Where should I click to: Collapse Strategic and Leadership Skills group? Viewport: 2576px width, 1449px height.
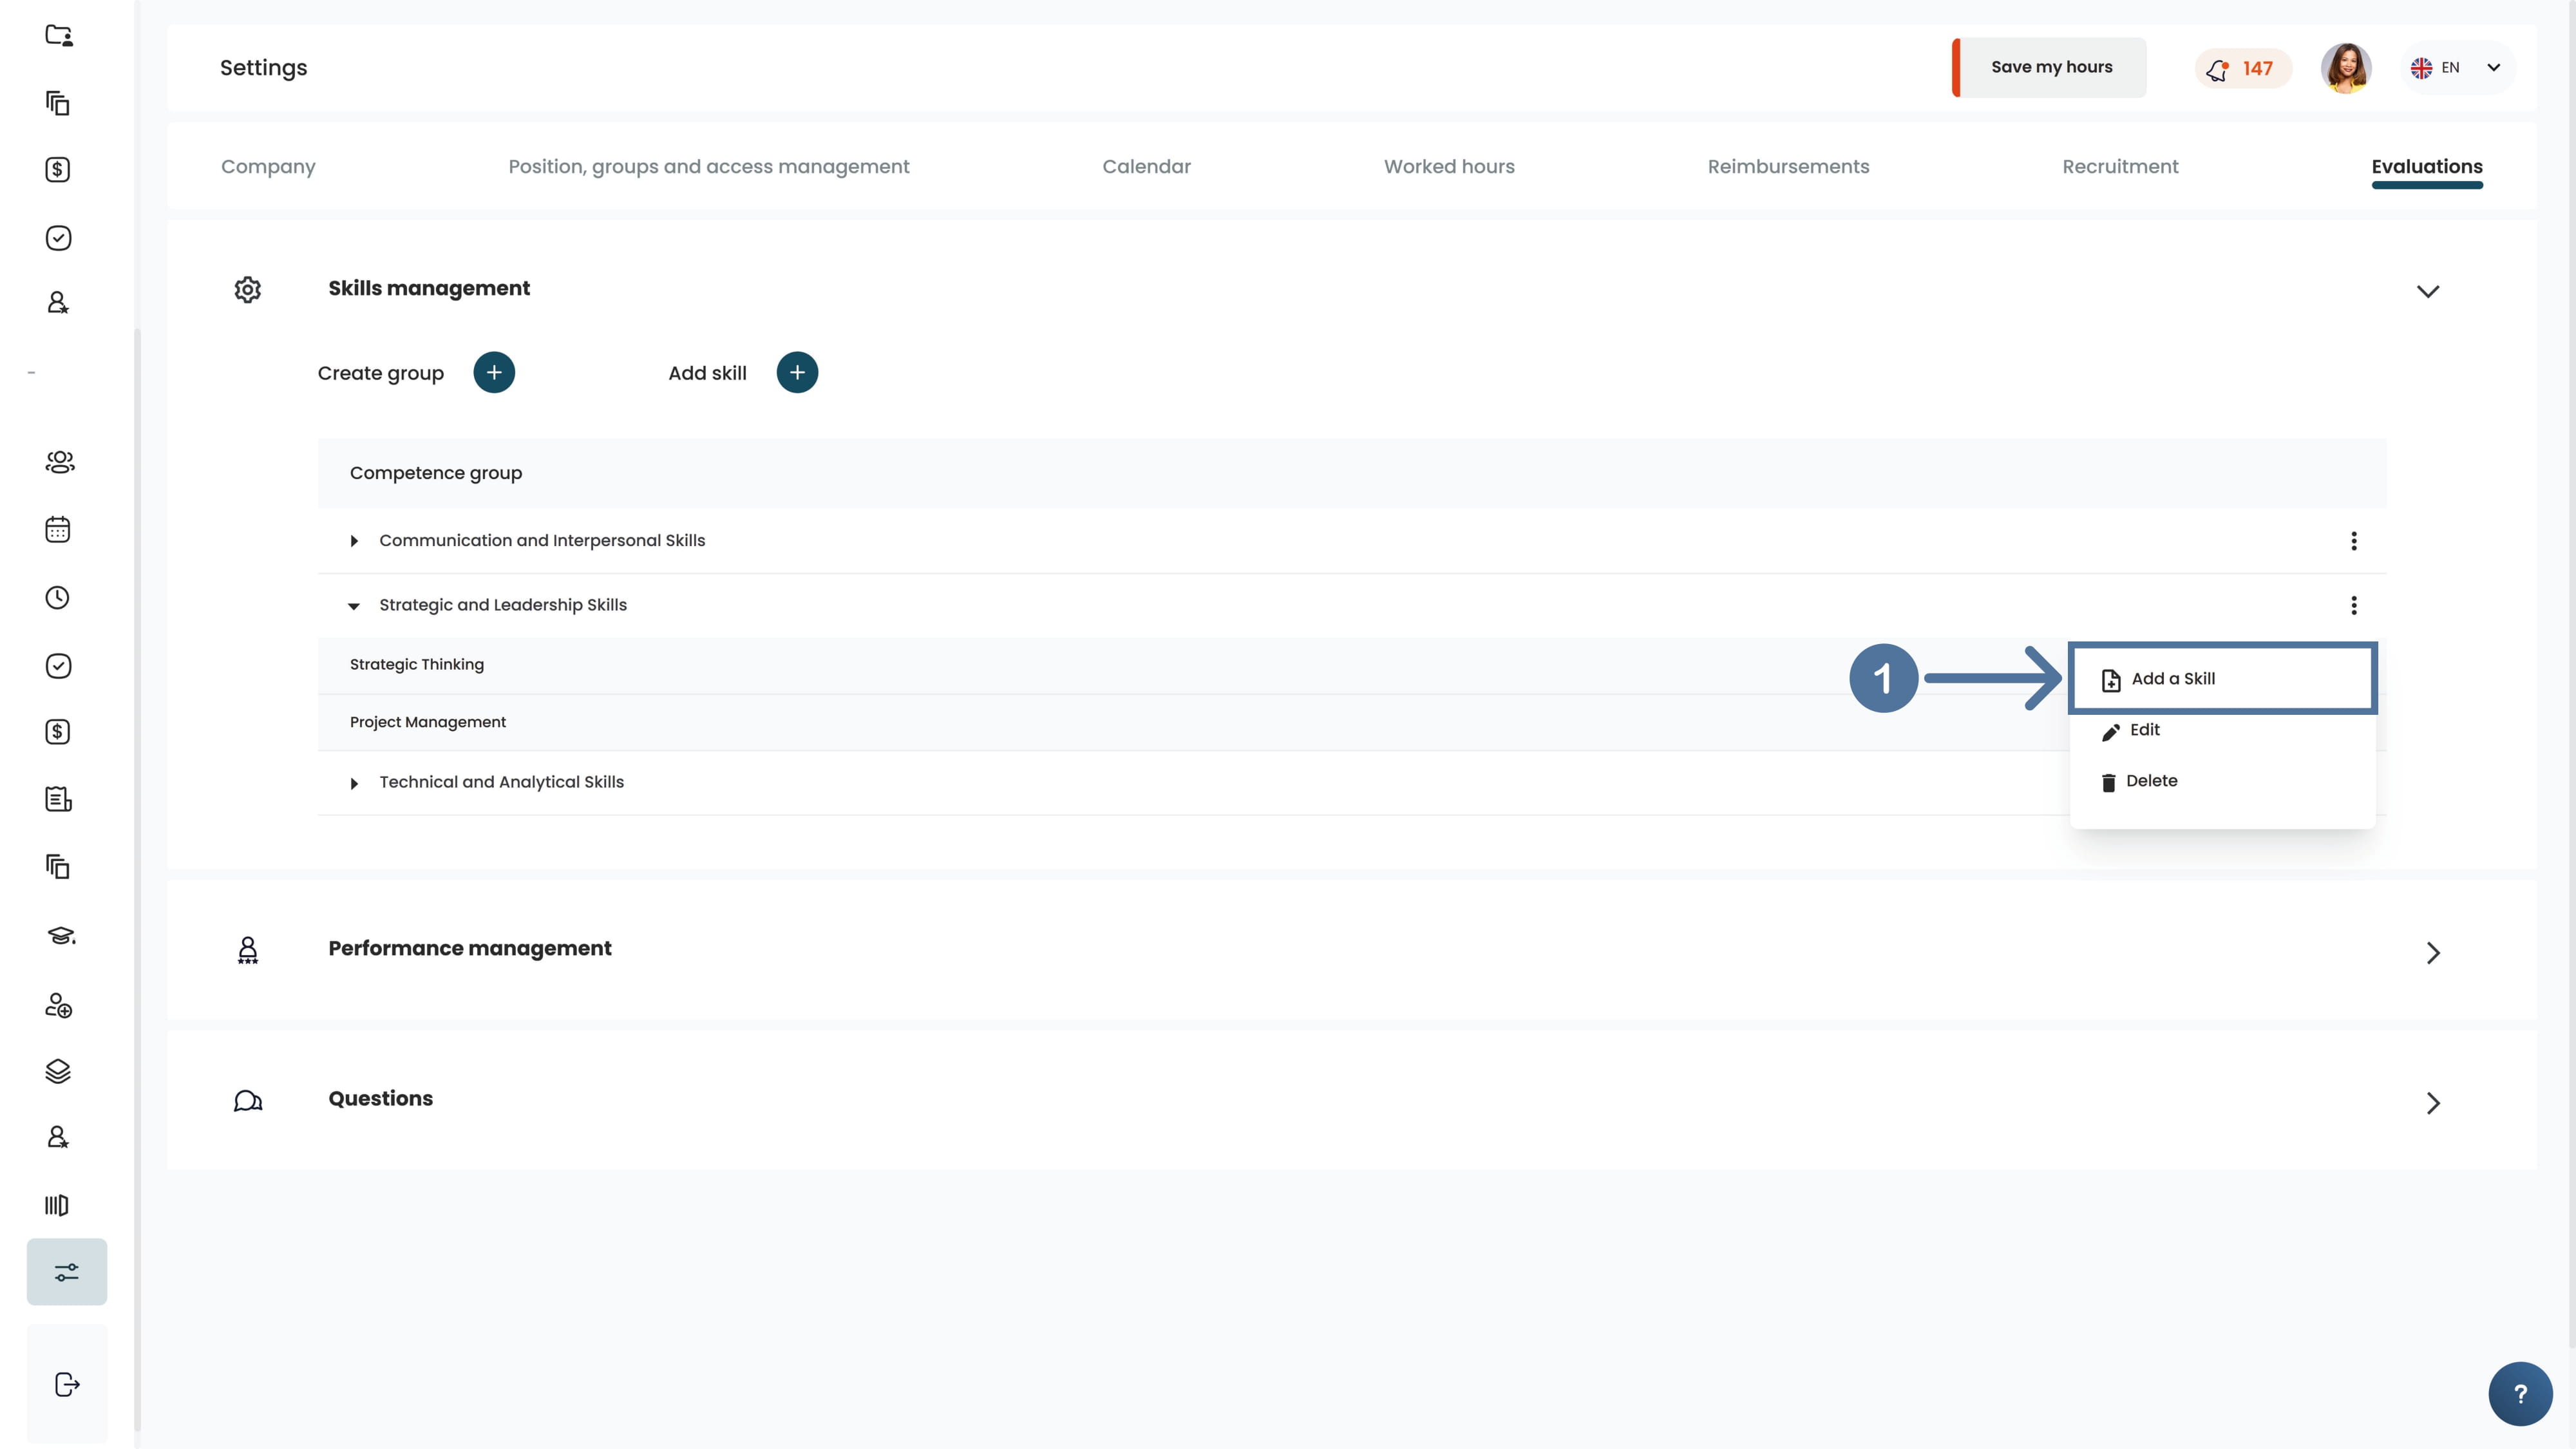pyautogui.click(x=354, y=606)
